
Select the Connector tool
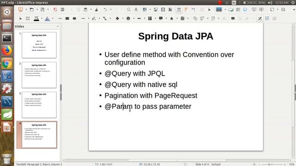pyautogui.click(x=105, y=18)
